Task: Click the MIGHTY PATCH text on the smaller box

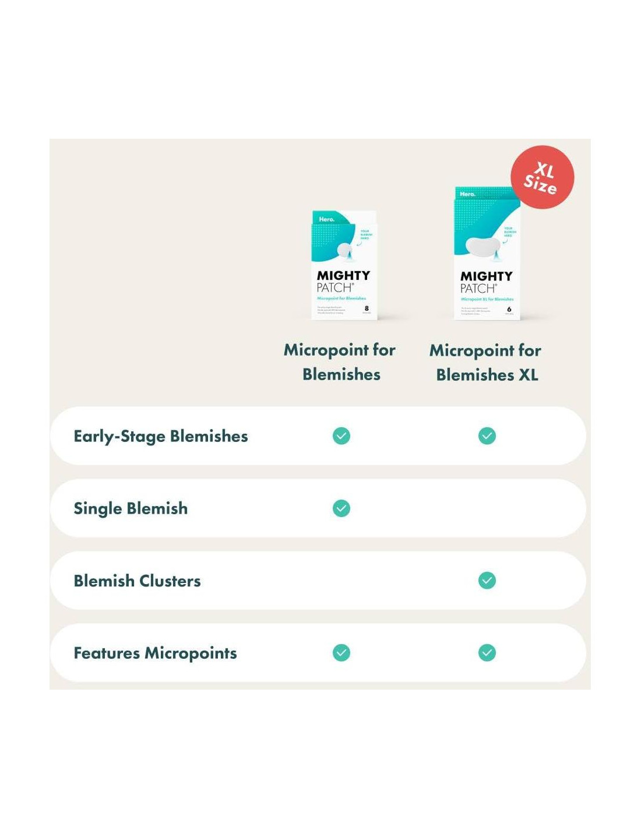Action: [x=343, y=281]
